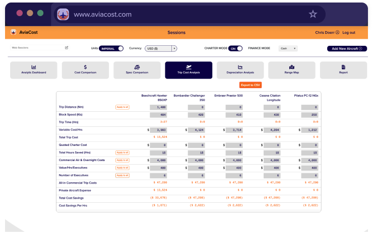The width and height of the screenshot is (373, 232).
Task: Click Export to CSV button
Action: [x=250, y=85]
